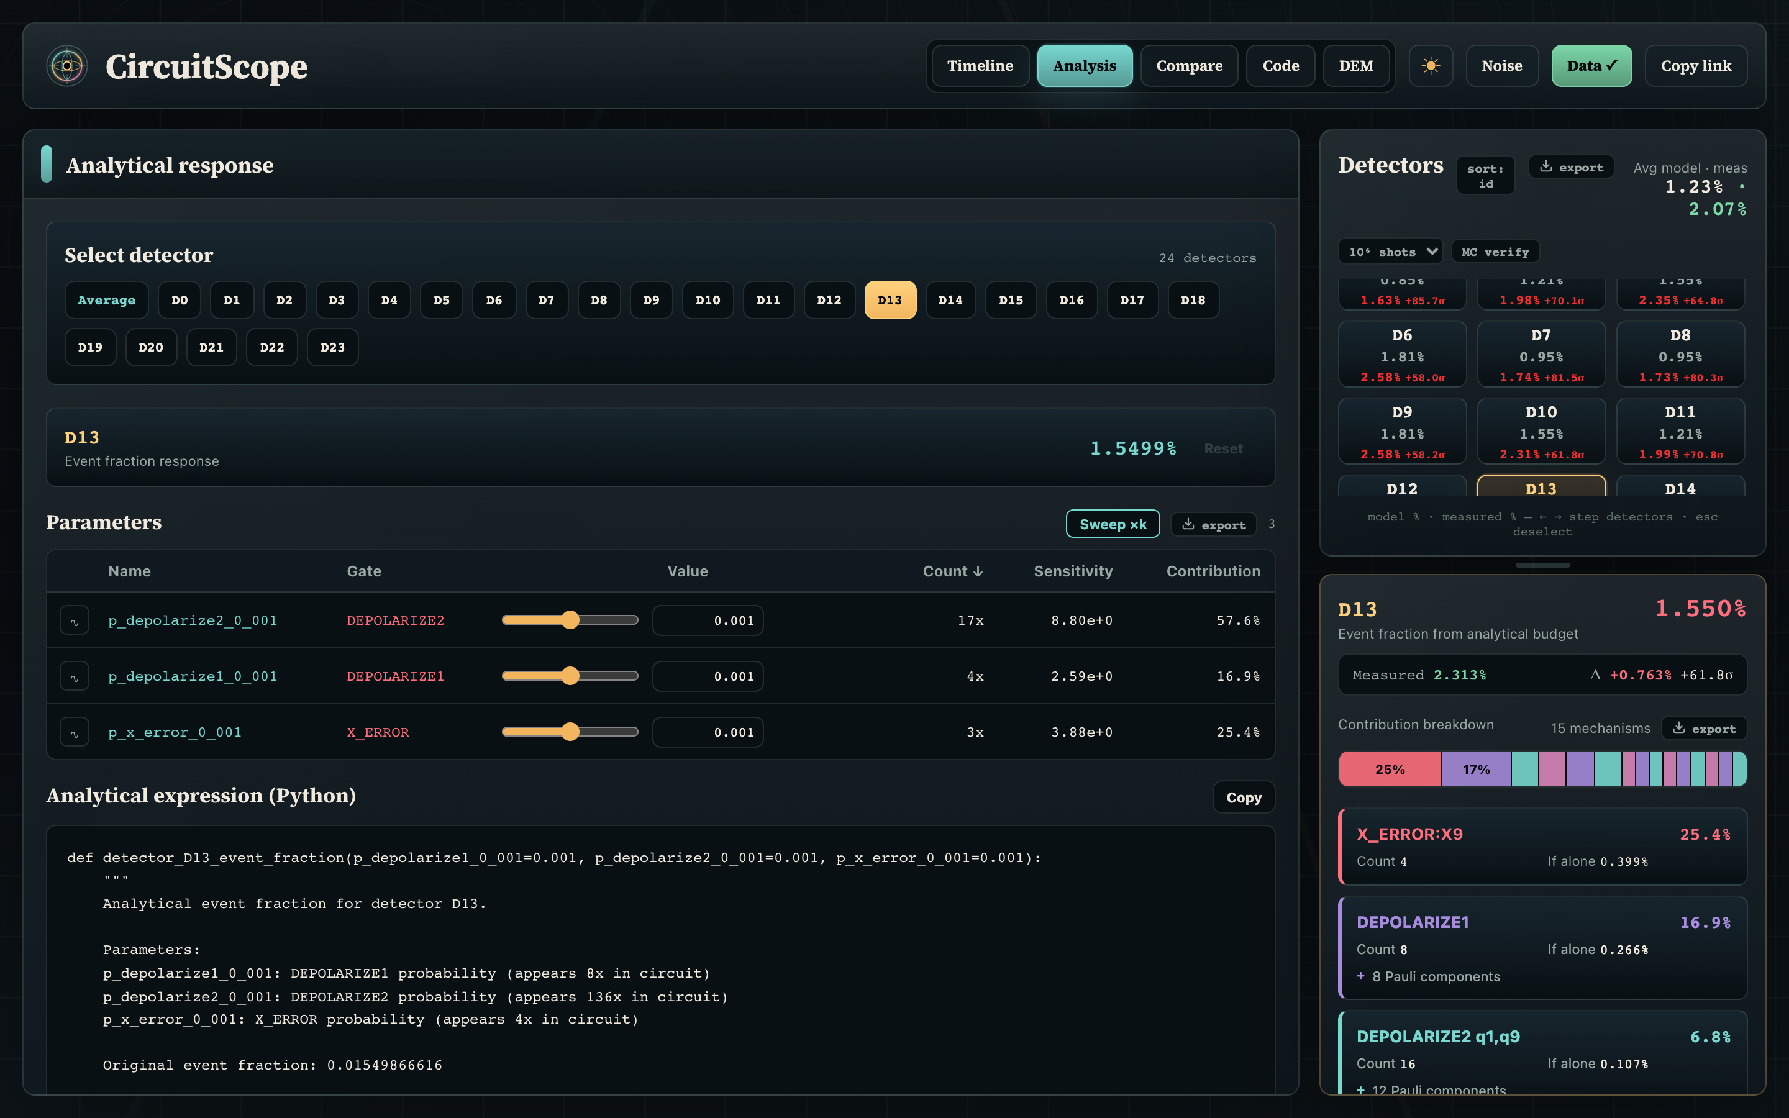The width and height of the screenshot is (1789, 1118).
Task: Sort by the Sensitivity column header
Action: (x=1073, y=571)
